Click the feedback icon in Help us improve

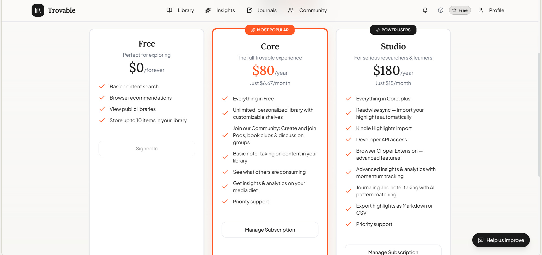click(x=481, y=240)
